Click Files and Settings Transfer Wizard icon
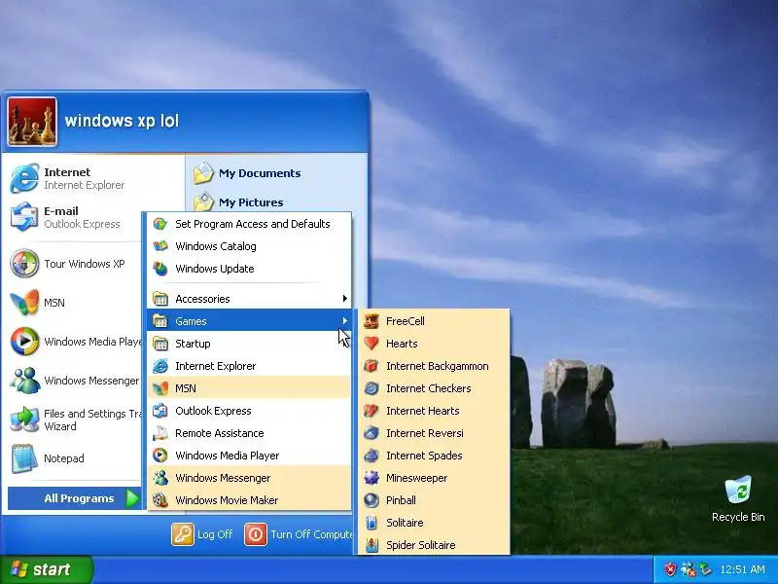Screen dimensions: 778x584 (x=24, y=420)
